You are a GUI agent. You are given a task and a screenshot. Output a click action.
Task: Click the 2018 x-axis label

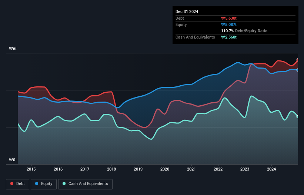[111, 169]
